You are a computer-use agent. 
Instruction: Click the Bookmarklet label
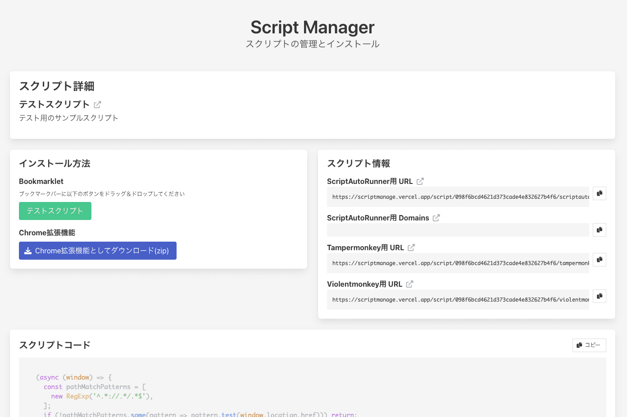pos(41,181)
